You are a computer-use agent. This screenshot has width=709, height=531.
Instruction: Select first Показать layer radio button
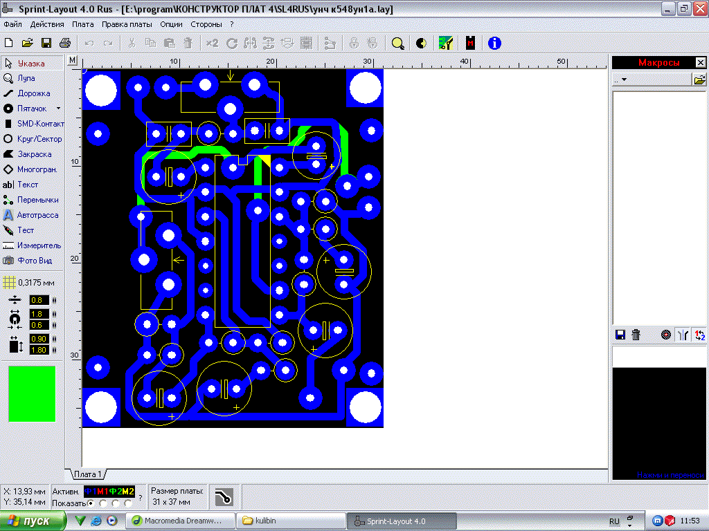(x=91, y=503)
